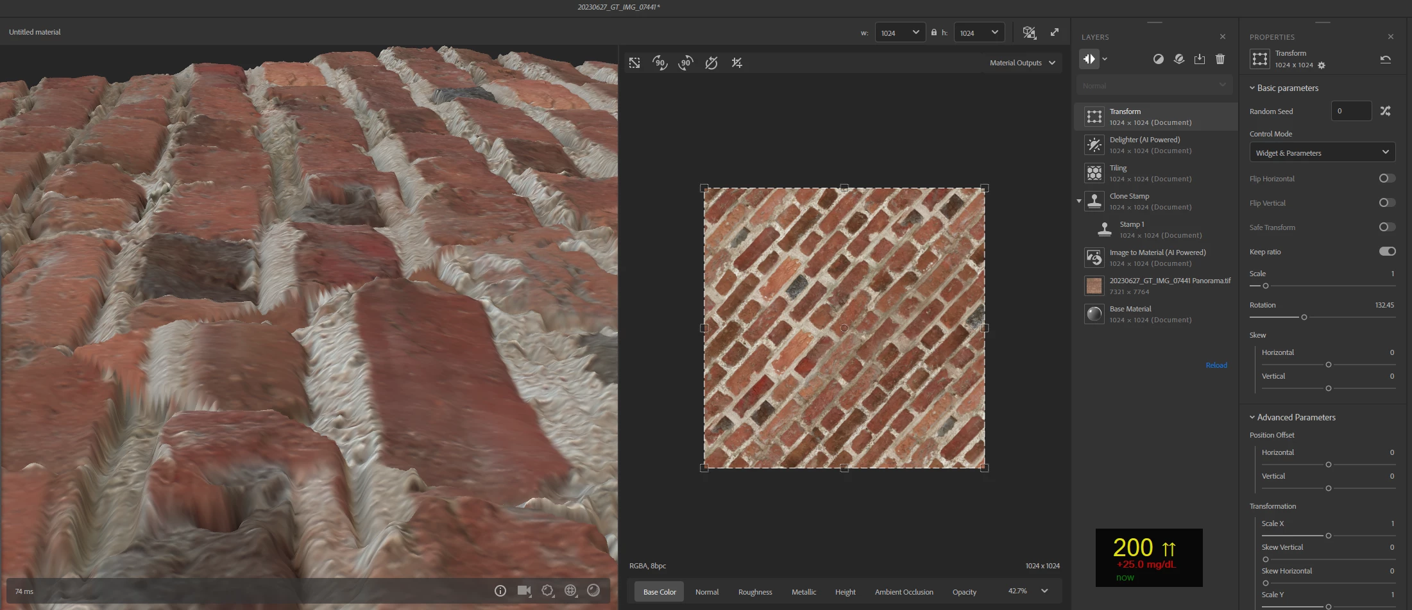This screenshot has height=610, width=1412.
Task: Close the Layers panel
Action: tap(1223, 37)
